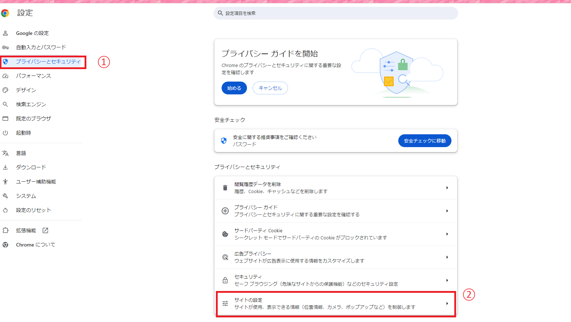
Task: Click the 設定項目を検索 search field
Action: click(x=335, y=13)
